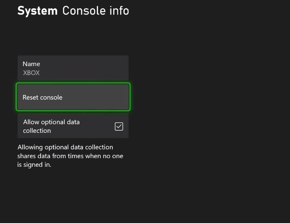
Task: Select the green-highlighted focused tile
Action: pyautogui.click(x=73, y=97)
